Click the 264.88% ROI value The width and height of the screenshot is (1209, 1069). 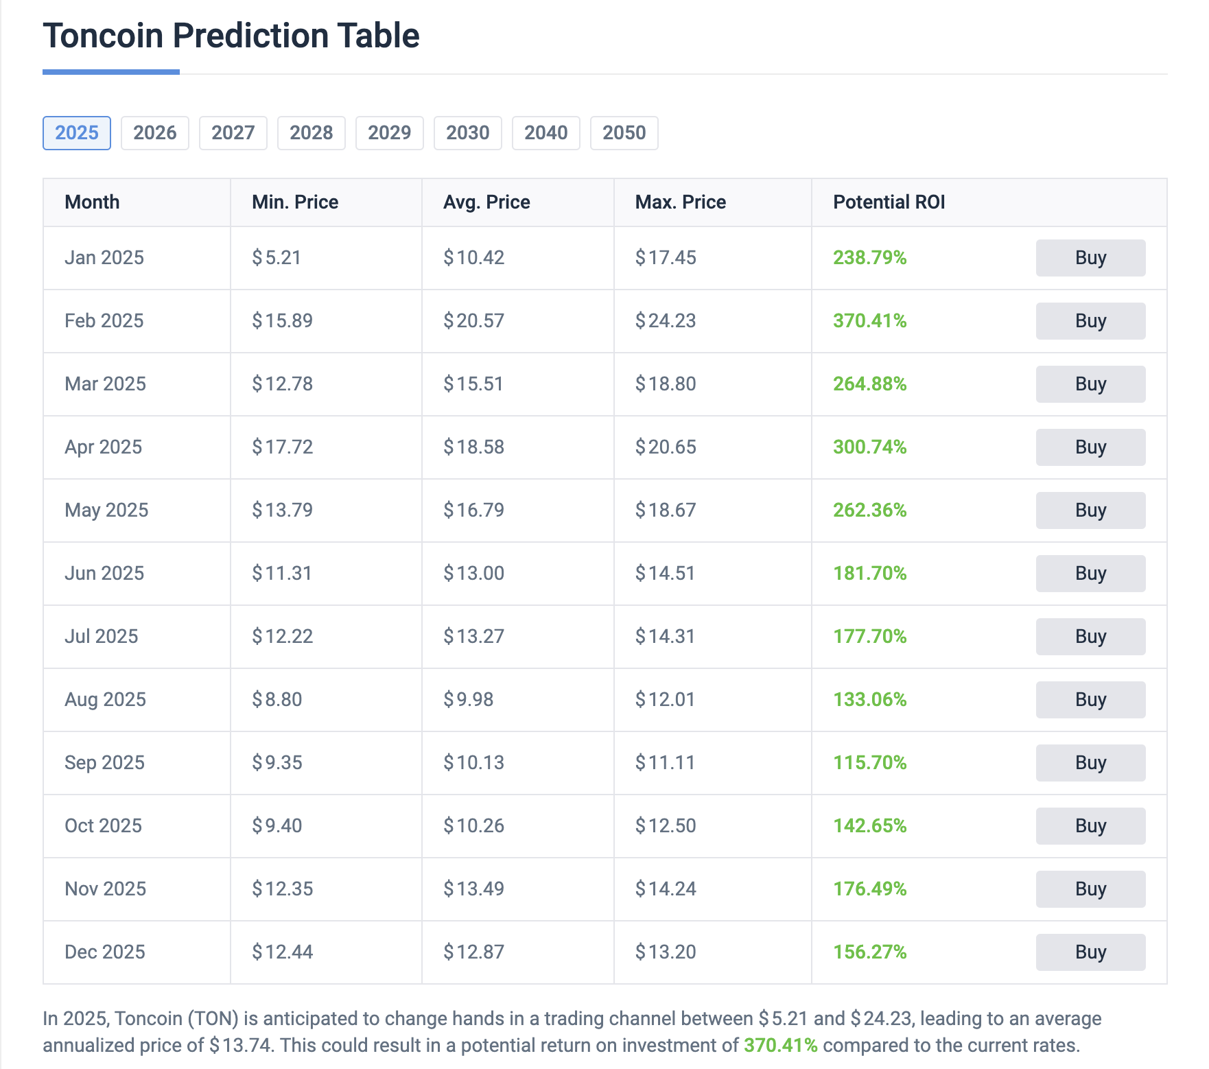(x=870, y=384)
